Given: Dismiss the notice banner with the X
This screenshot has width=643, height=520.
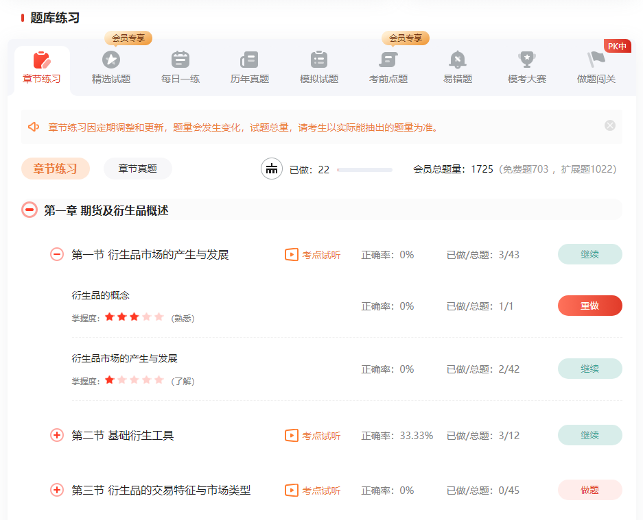Looking at the screenshot, I should [609, 125].
